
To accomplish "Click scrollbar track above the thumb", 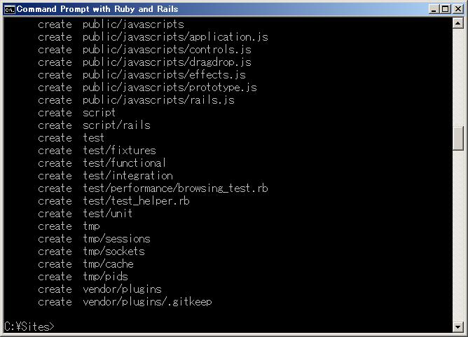I will tap(458, 77).
